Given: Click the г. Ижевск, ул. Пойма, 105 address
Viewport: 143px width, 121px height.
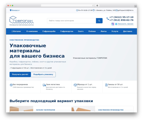Looking at the screenshot, I should click(105, 10).
